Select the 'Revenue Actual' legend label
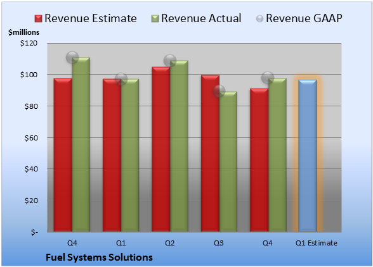 click(201, 18)
